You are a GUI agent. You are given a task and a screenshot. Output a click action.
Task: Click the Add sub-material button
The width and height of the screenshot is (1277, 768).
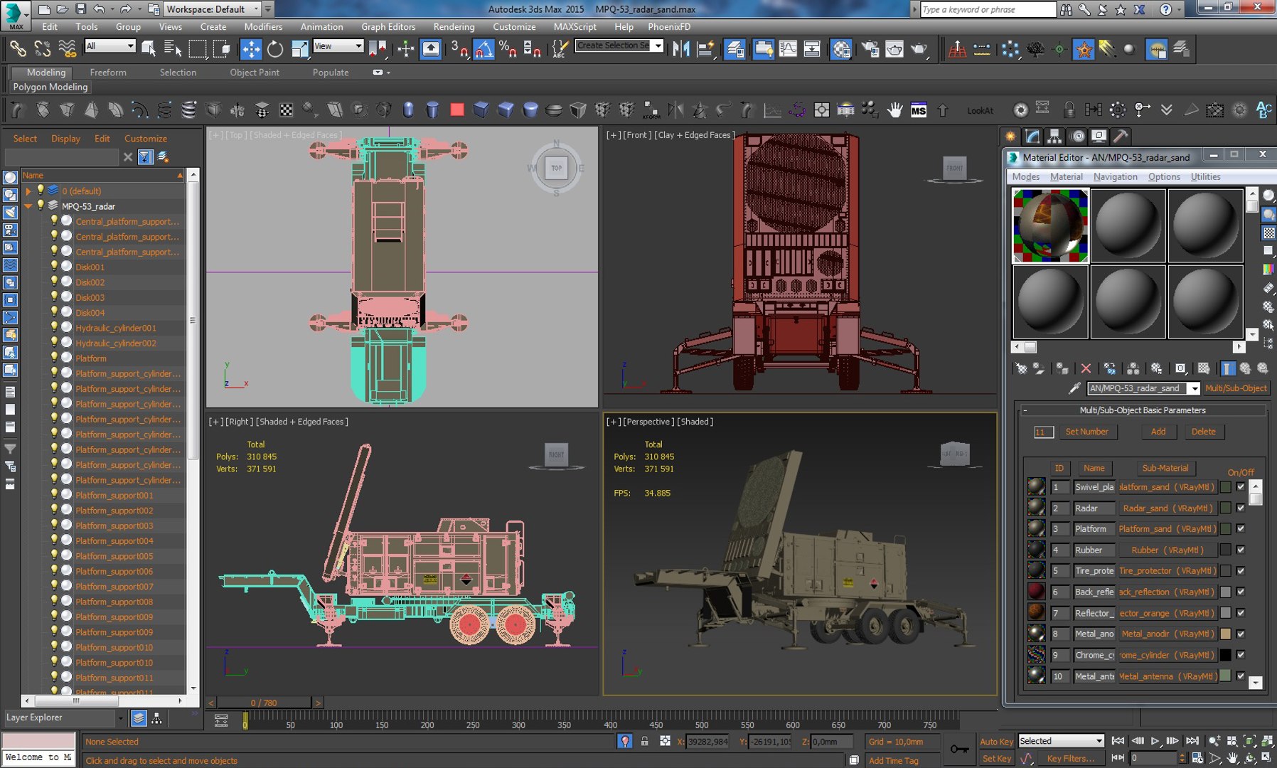point(1158,432)
